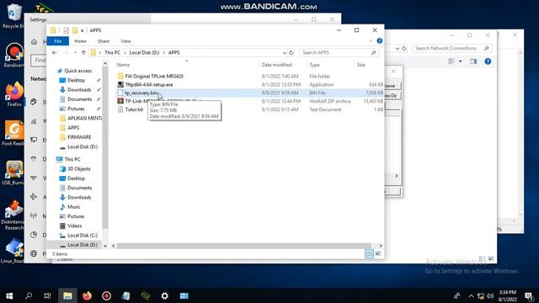Select tp_recovery.bin file
This screenshot has width=539, height=303.
tap(141, 93)
